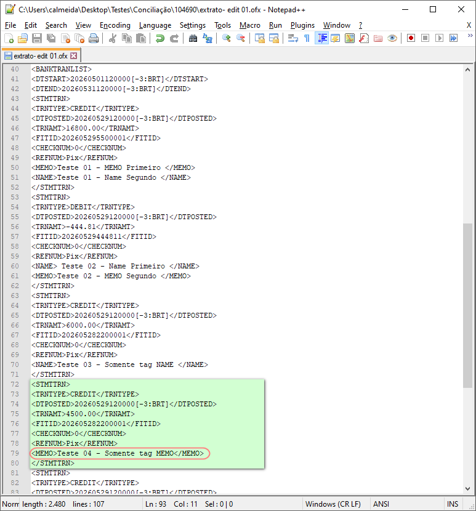Open the Encoding menu
The image size is (476, 511).
[x=115, y=25]
